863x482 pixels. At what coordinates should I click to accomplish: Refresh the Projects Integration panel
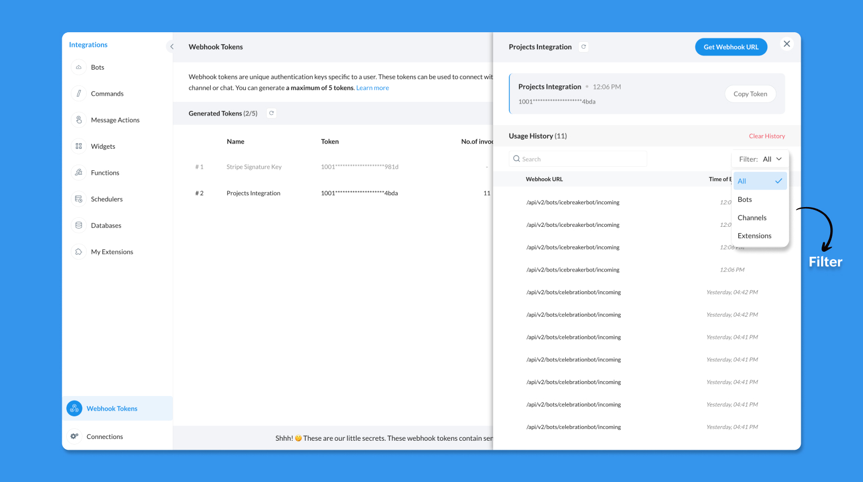584,47
